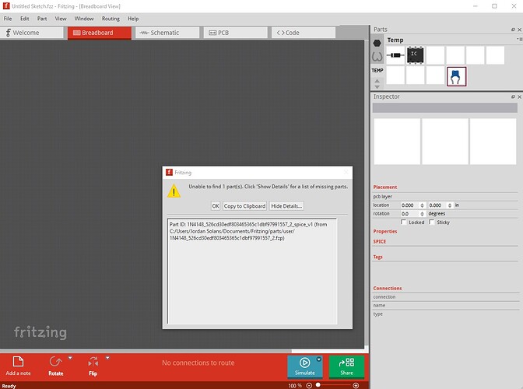The width and height of the screenshot is (523, 389).
Task: Adjust the rotation stepper arrows
Action: pyautogui.click(x=423, y=214)
